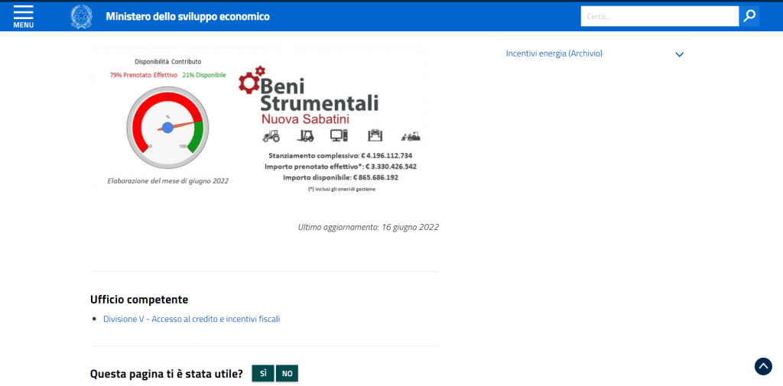Screen dimensions: 783x386
Task: Click the contribution availability gauge chart
Action: 167,126
